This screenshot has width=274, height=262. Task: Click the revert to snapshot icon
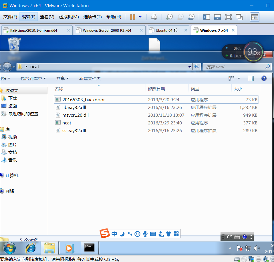click(180, 17)
